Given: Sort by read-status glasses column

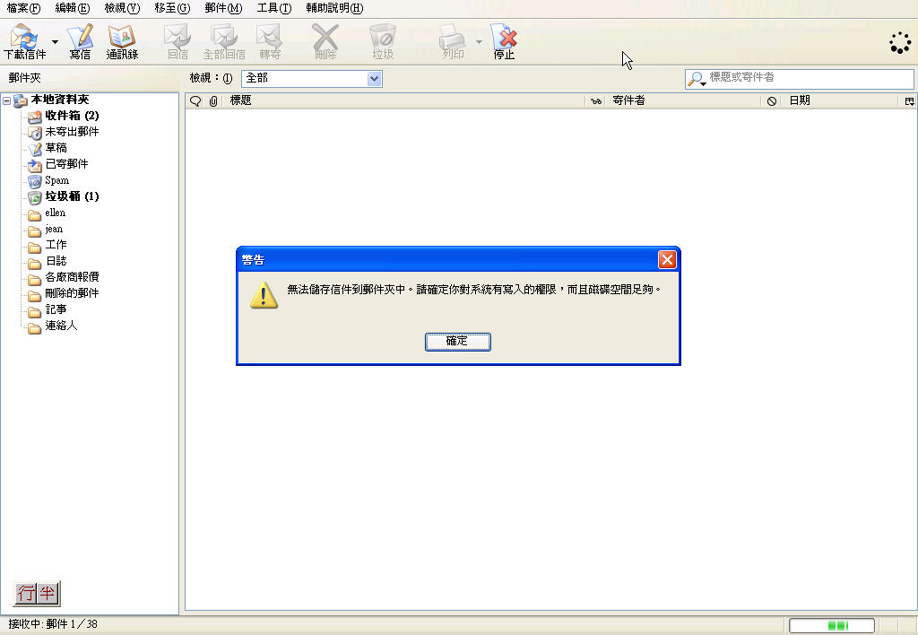Looking at the screenshot, I should pos(596,100).
